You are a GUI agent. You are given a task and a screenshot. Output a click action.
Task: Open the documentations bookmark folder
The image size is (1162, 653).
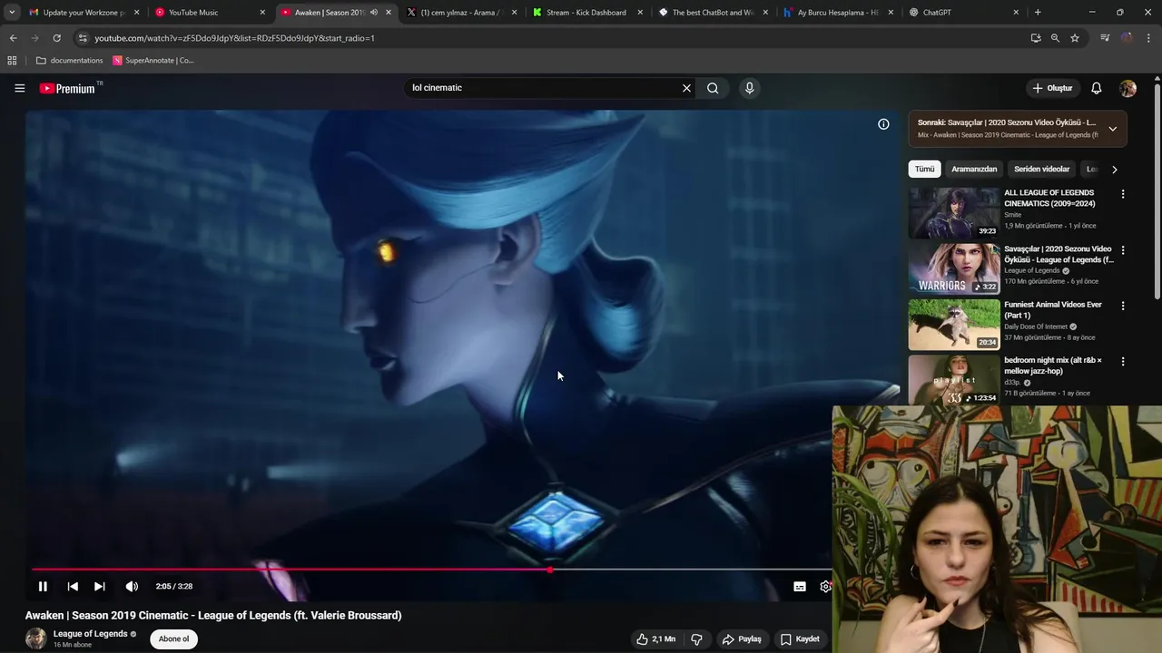coord(70,61)
